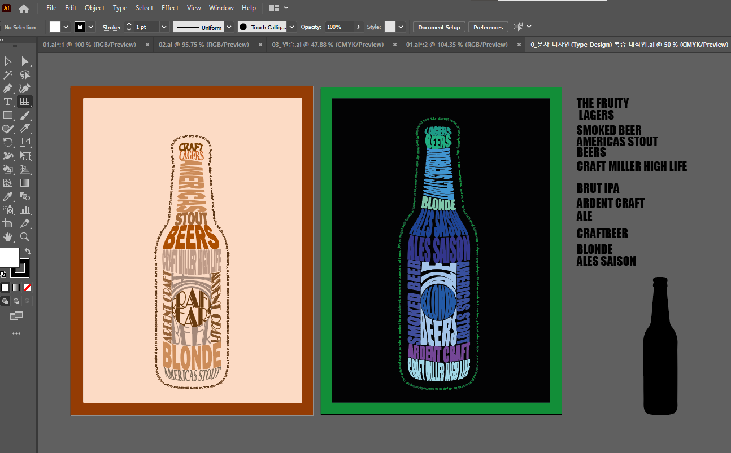Screen dimensions: 731x453
Task: Select the Warp tool
Action: tap(8, 156)
